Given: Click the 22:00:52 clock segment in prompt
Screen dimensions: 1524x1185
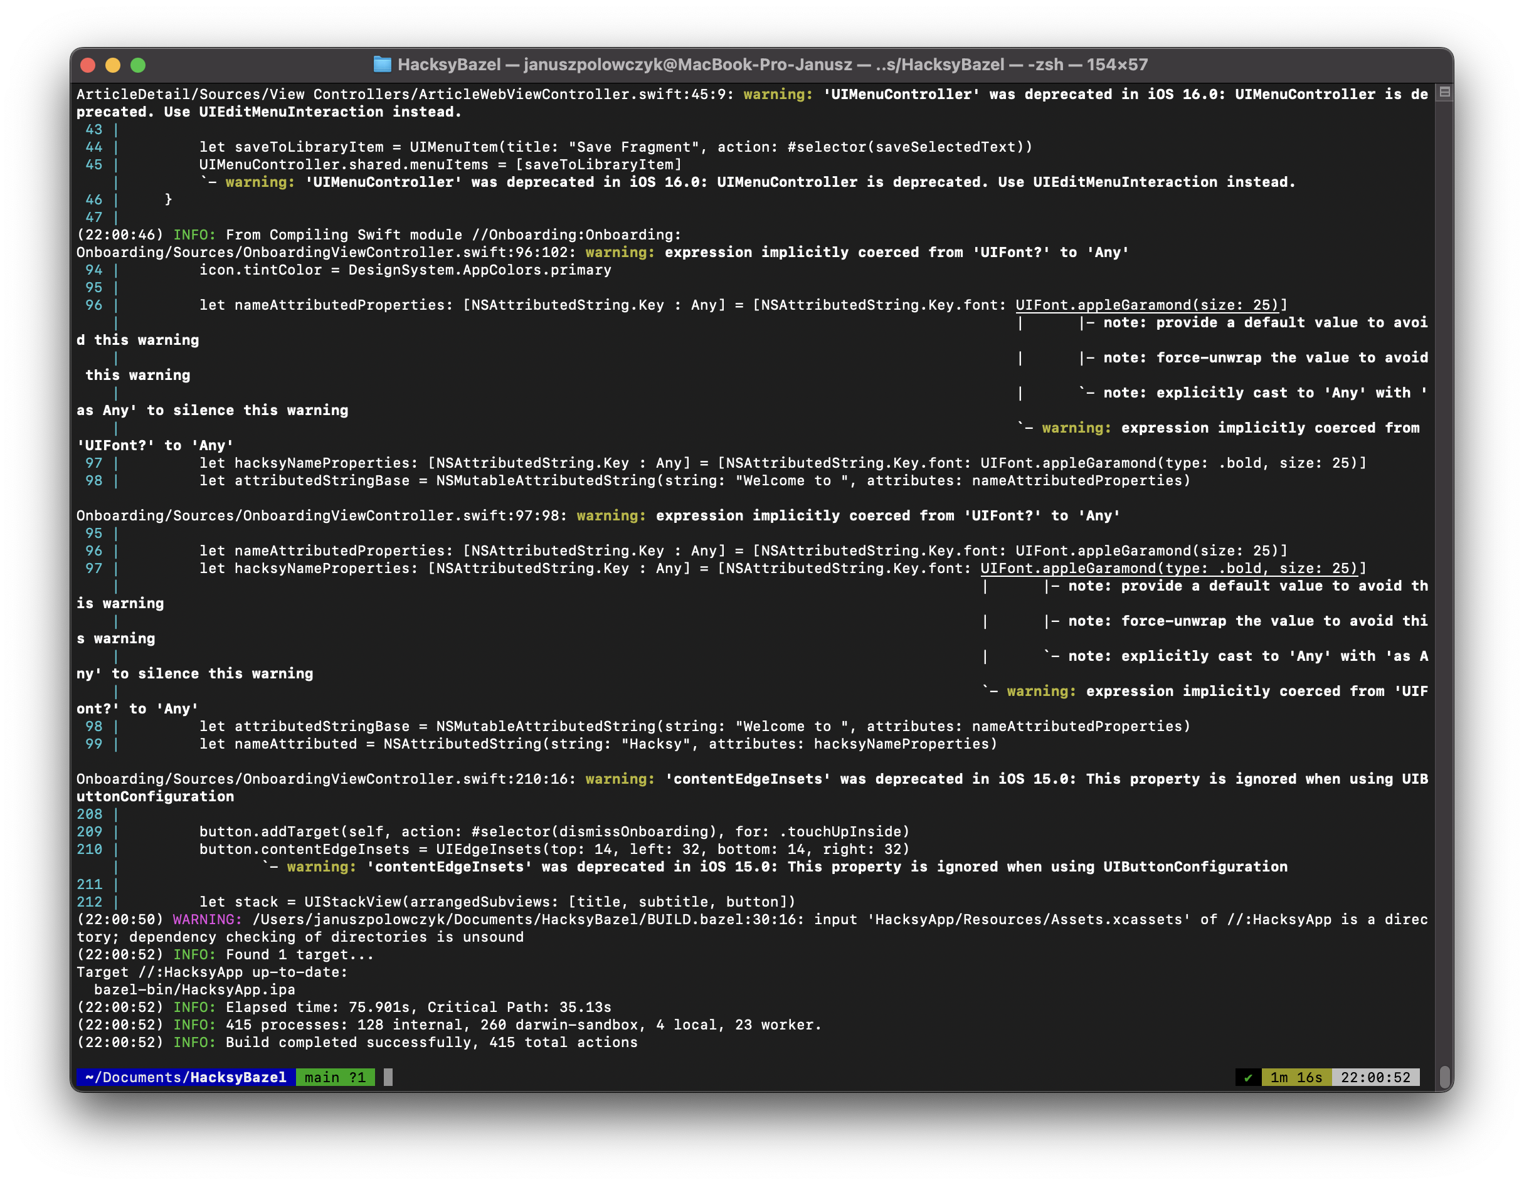Looking at the screenshot, I should [1375, 1078].
